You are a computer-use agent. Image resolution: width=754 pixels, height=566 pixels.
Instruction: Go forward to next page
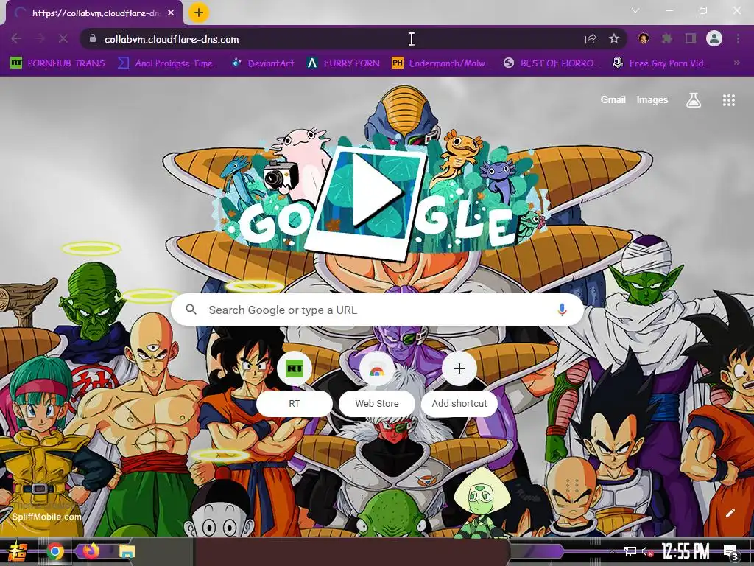40,38
